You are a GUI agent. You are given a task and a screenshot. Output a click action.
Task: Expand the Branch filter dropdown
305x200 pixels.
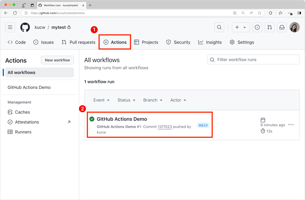tap(153, 100)
